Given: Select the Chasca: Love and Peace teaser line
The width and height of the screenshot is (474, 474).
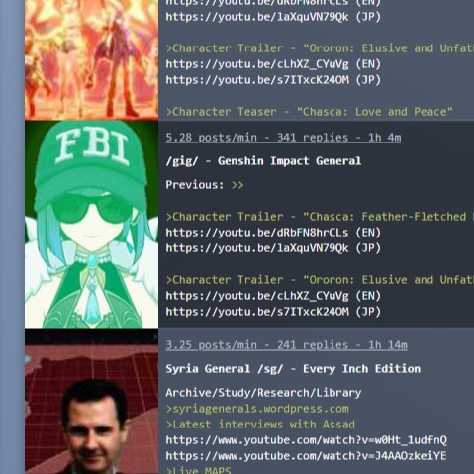Looking at the screenshot, I should tap(309, 112).
